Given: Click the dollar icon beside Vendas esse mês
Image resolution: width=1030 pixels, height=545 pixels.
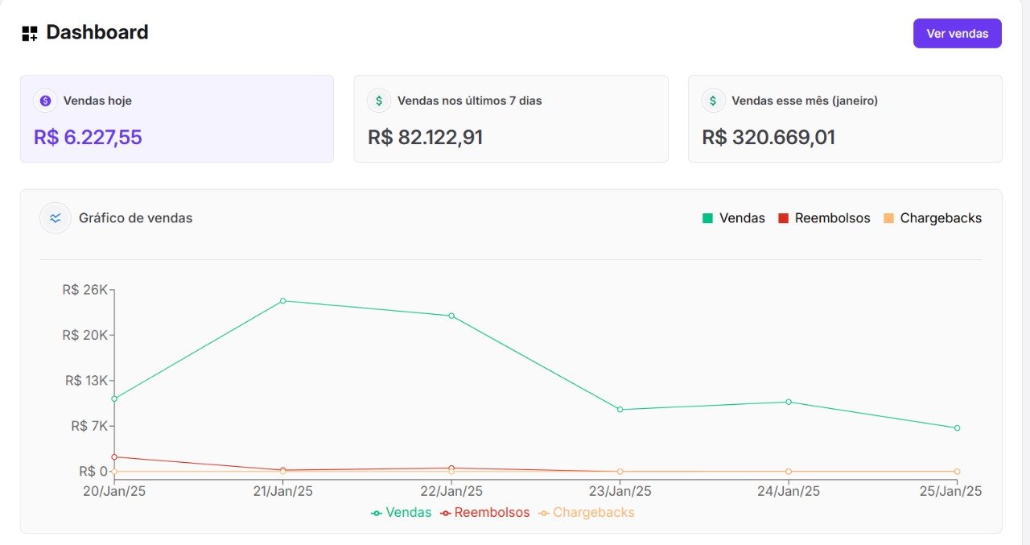Looking at the screenshot, I should pos(713,101).
